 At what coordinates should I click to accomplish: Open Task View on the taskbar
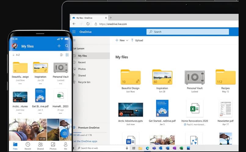[x=134, y=148]
